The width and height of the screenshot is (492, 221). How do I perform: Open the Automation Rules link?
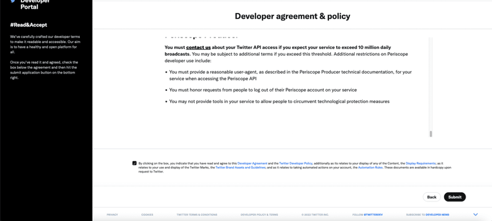(x=370, y=168)
